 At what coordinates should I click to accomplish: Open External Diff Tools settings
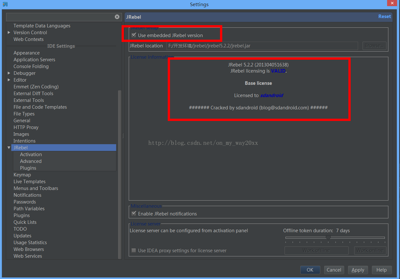coord(33,94)
